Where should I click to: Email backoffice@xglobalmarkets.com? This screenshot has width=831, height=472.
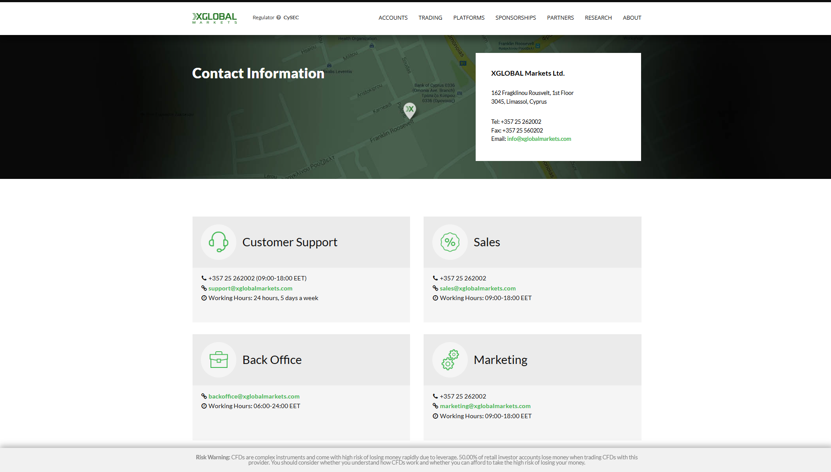pyautogui.click(x=254, y=396)
